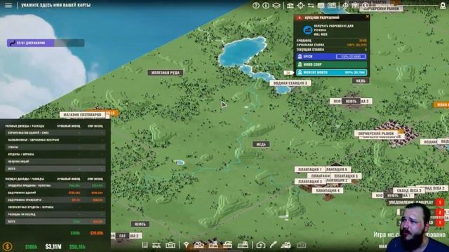Screen dimensions: 449x252
Task: Click the Водная станция 3 label
Action: coord(290,83)
